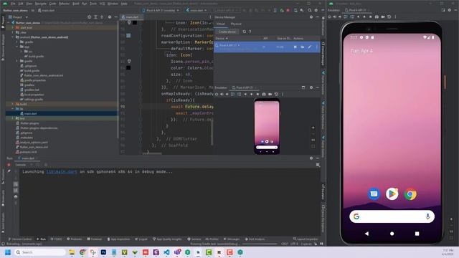Click the lib\main.dart link in console
The image size is (459, 258).
pos(62,172)
